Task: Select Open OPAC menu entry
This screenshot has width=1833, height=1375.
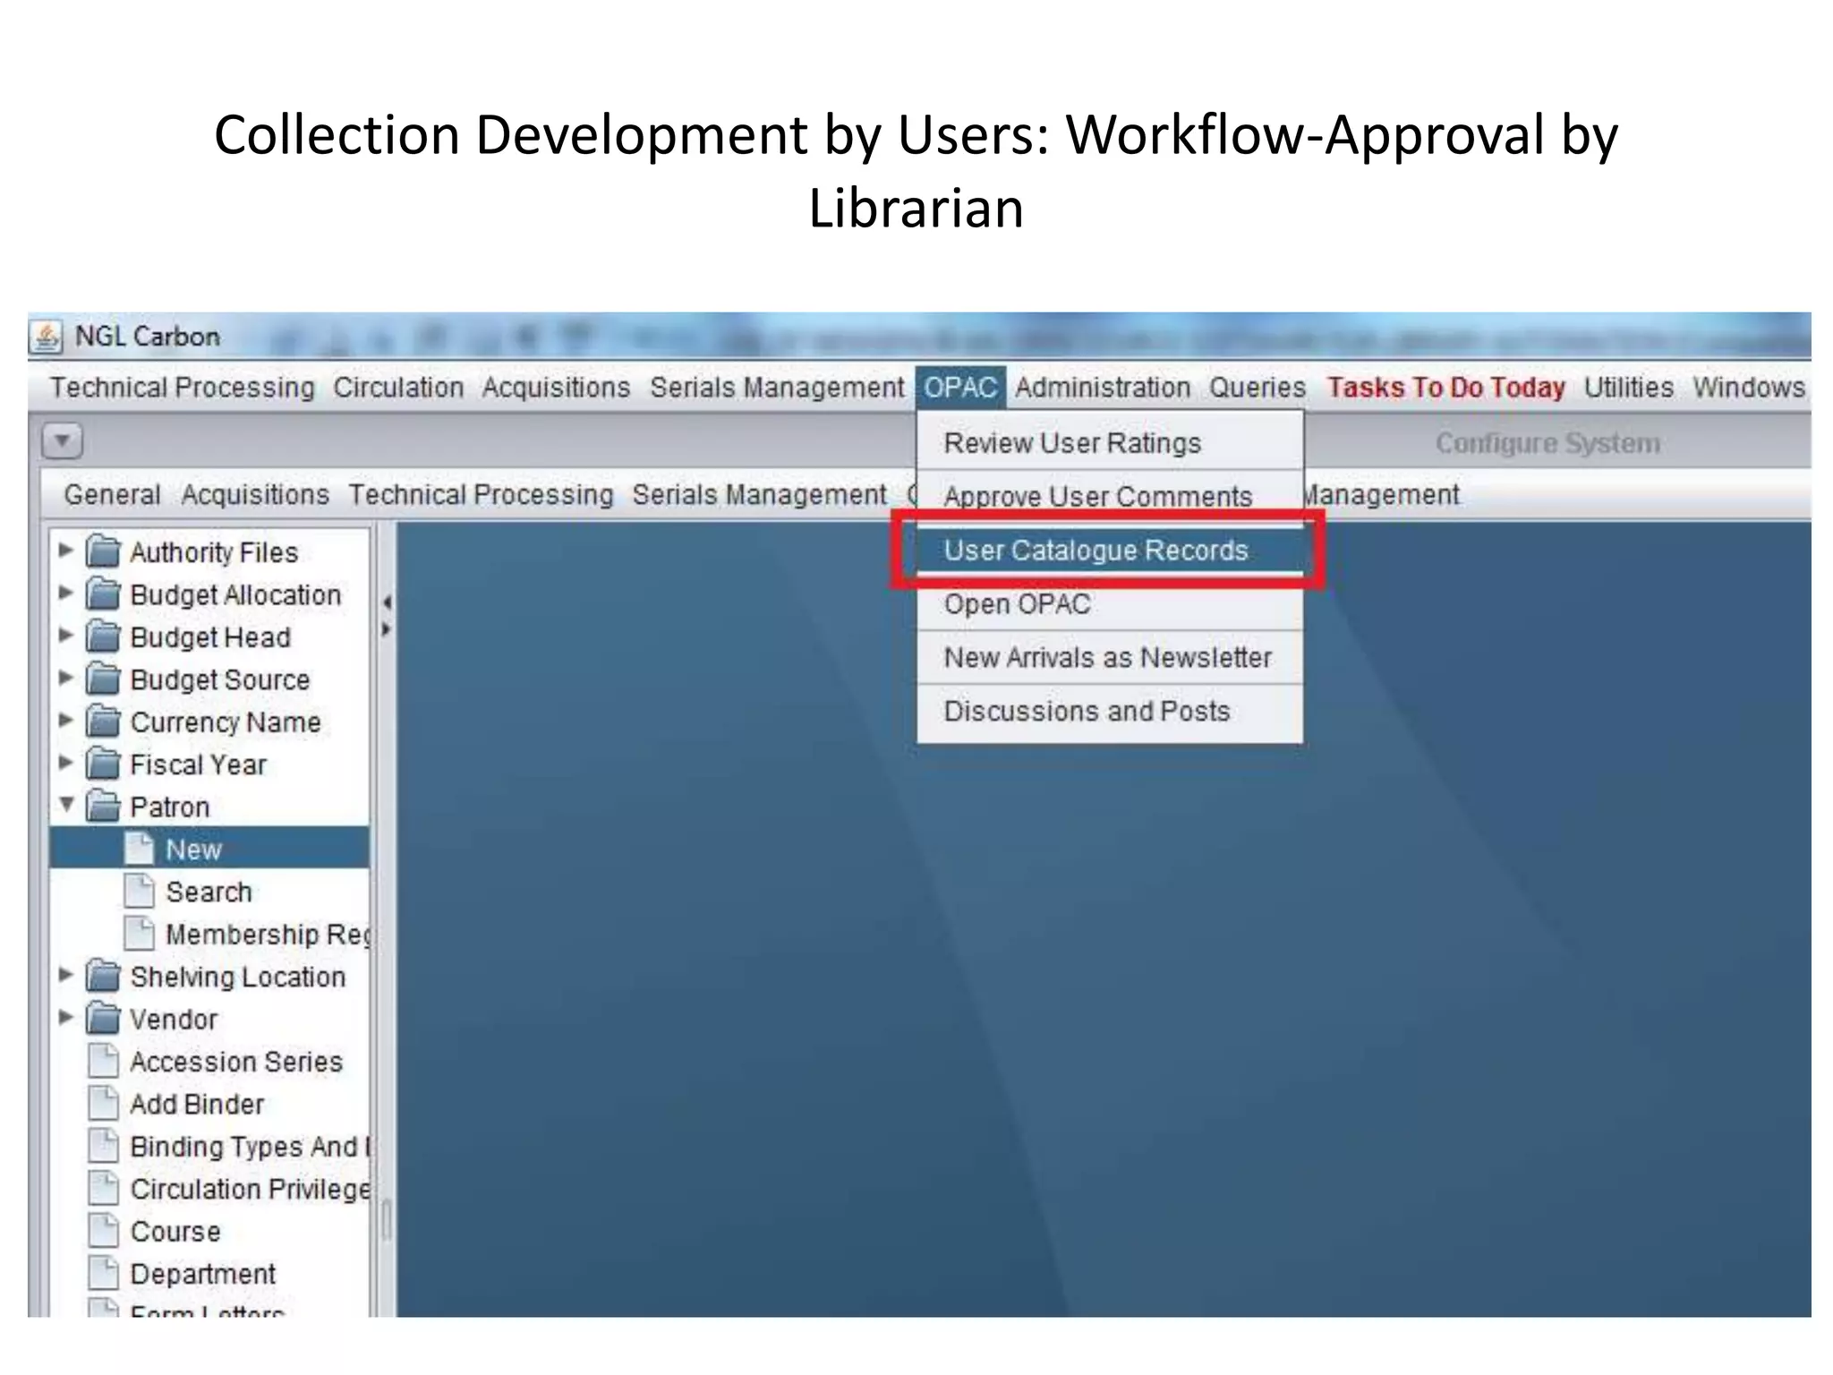Action: 1110,604
